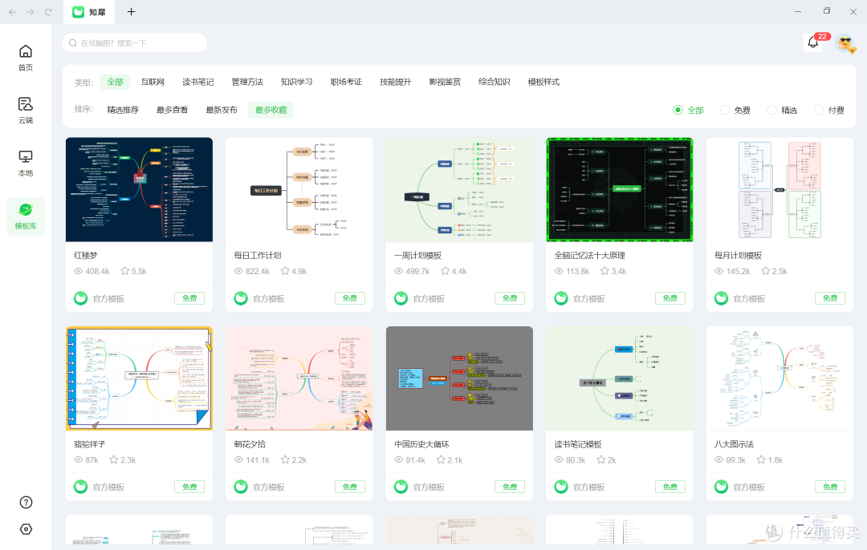Filter type by 影视鉴赏
This screenshot has width=867, height=550.
[x=445, y=82]
